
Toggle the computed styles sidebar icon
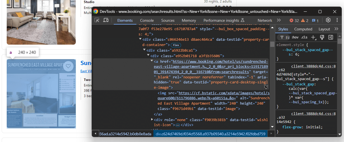pyautogui.click(x=331, y=37)
